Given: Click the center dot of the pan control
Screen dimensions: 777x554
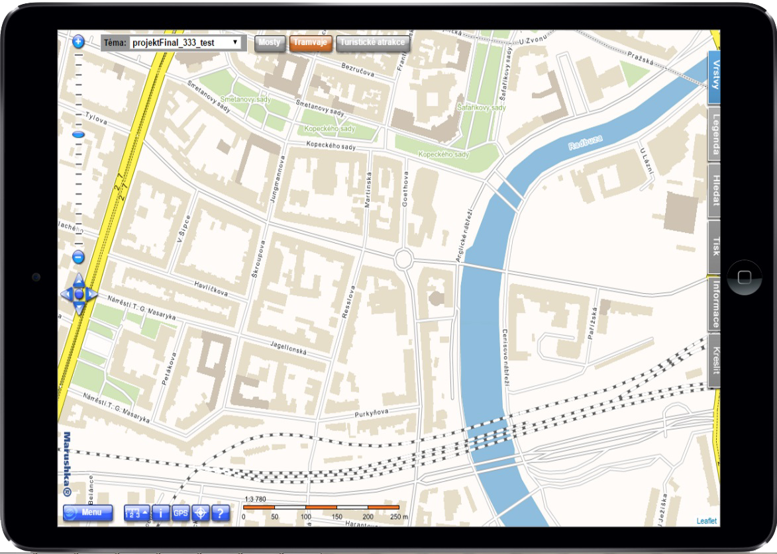Looking at the screenshot, I should coord(79,295).
